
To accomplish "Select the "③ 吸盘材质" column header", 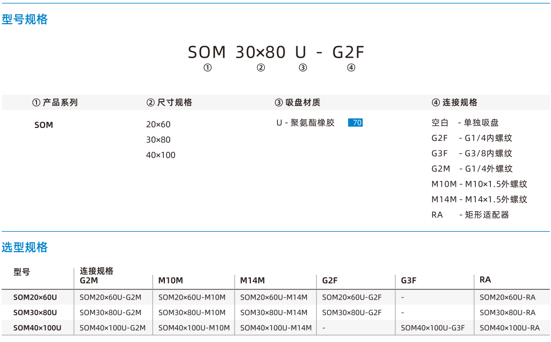I will click(298, 102).
